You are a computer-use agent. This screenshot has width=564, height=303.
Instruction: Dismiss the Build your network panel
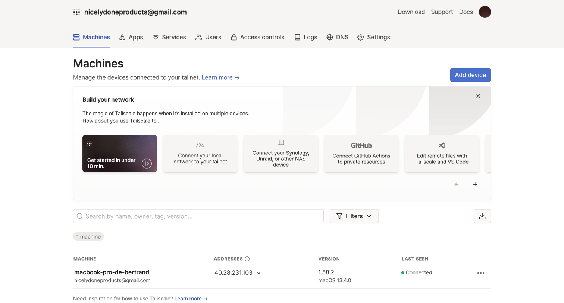point(478,96)
